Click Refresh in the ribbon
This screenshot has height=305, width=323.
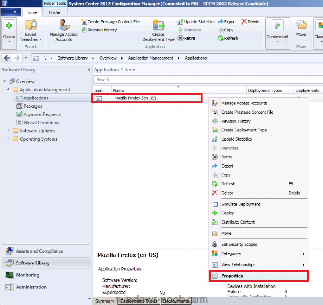[228, 38]
